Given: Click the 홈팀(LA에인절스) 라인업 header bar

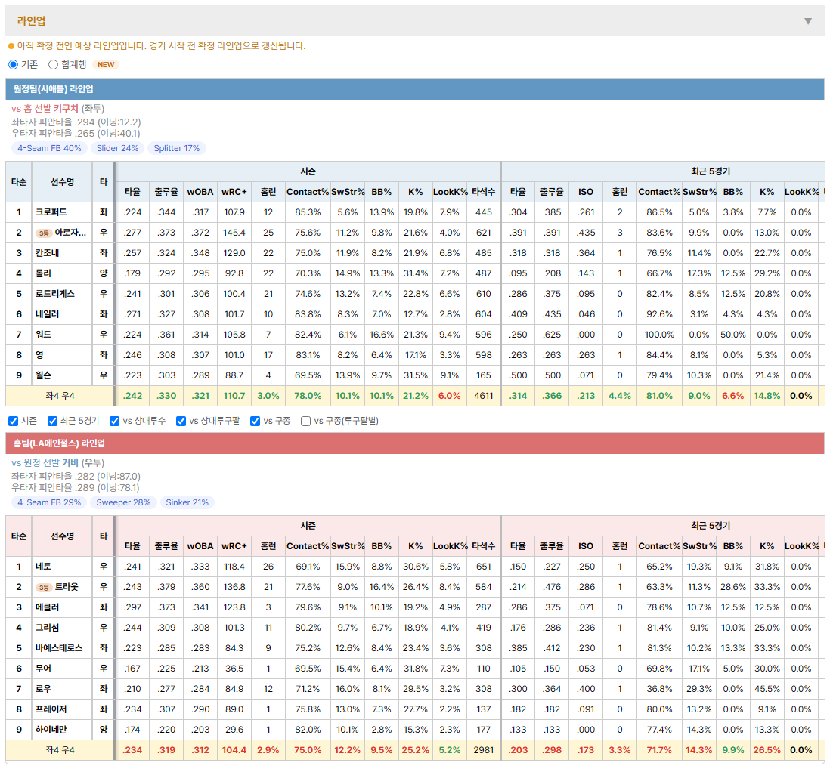Looking at the screenshot, I should (x=415, y=443).
